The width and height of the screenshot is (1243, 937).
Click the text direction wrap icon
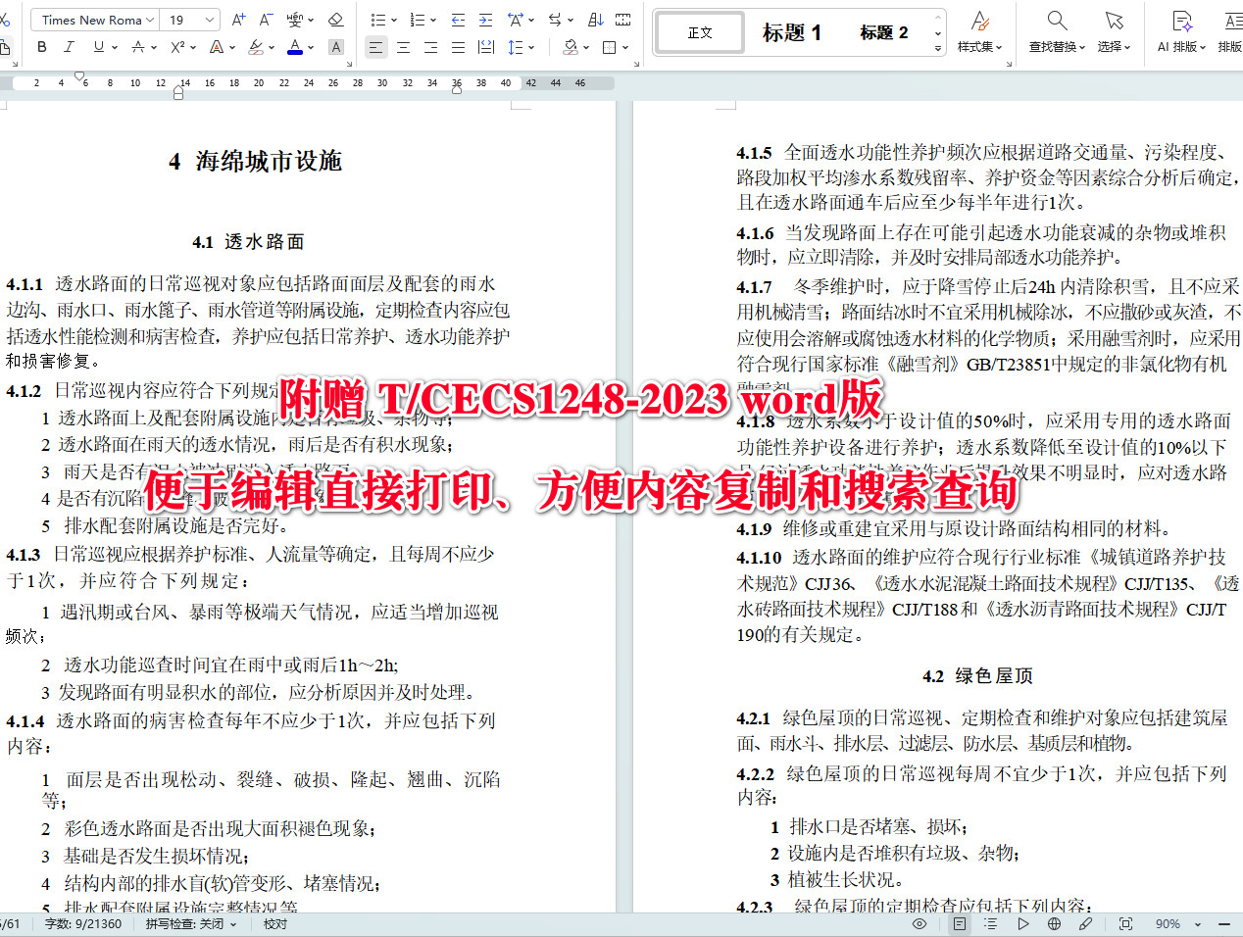(555, 20)
